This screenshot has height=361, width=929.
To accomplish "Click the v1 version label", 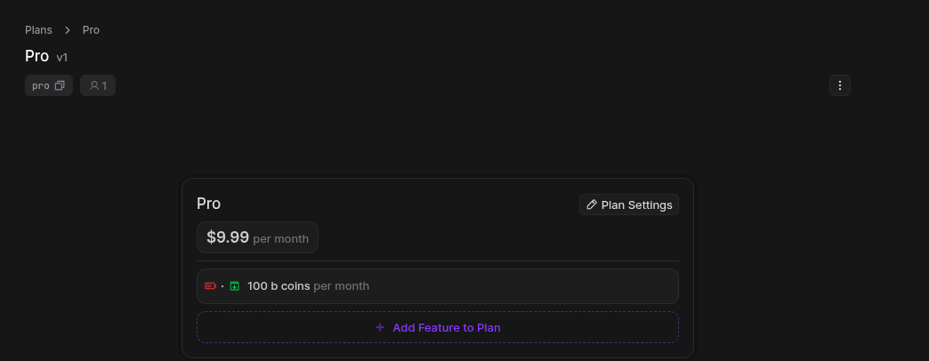I will [62, 58].
